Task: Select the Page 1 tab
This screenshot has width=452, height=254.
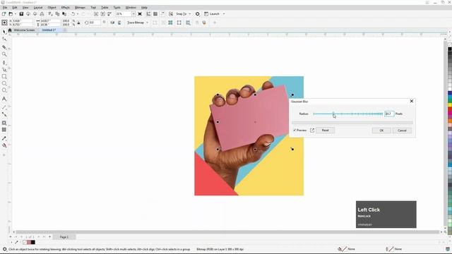Action: (x=64, y=237)
